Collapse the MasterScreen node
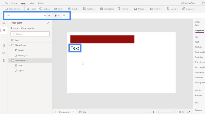This screenshot has width=205, height=114. tap(10, 45)
